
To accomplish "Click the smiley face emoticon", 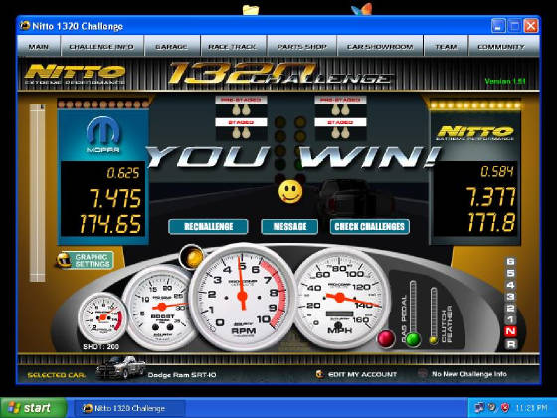I will tap(290, 191).
